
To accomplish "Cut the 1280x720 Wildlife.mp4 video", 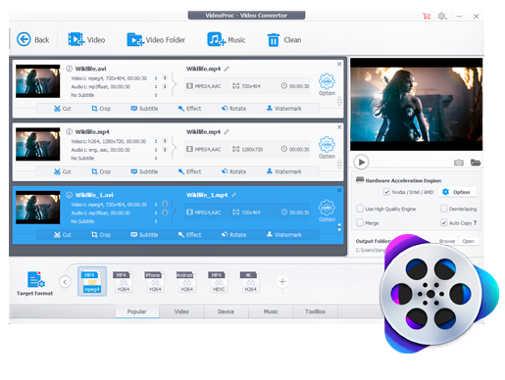I will point(63,171).
